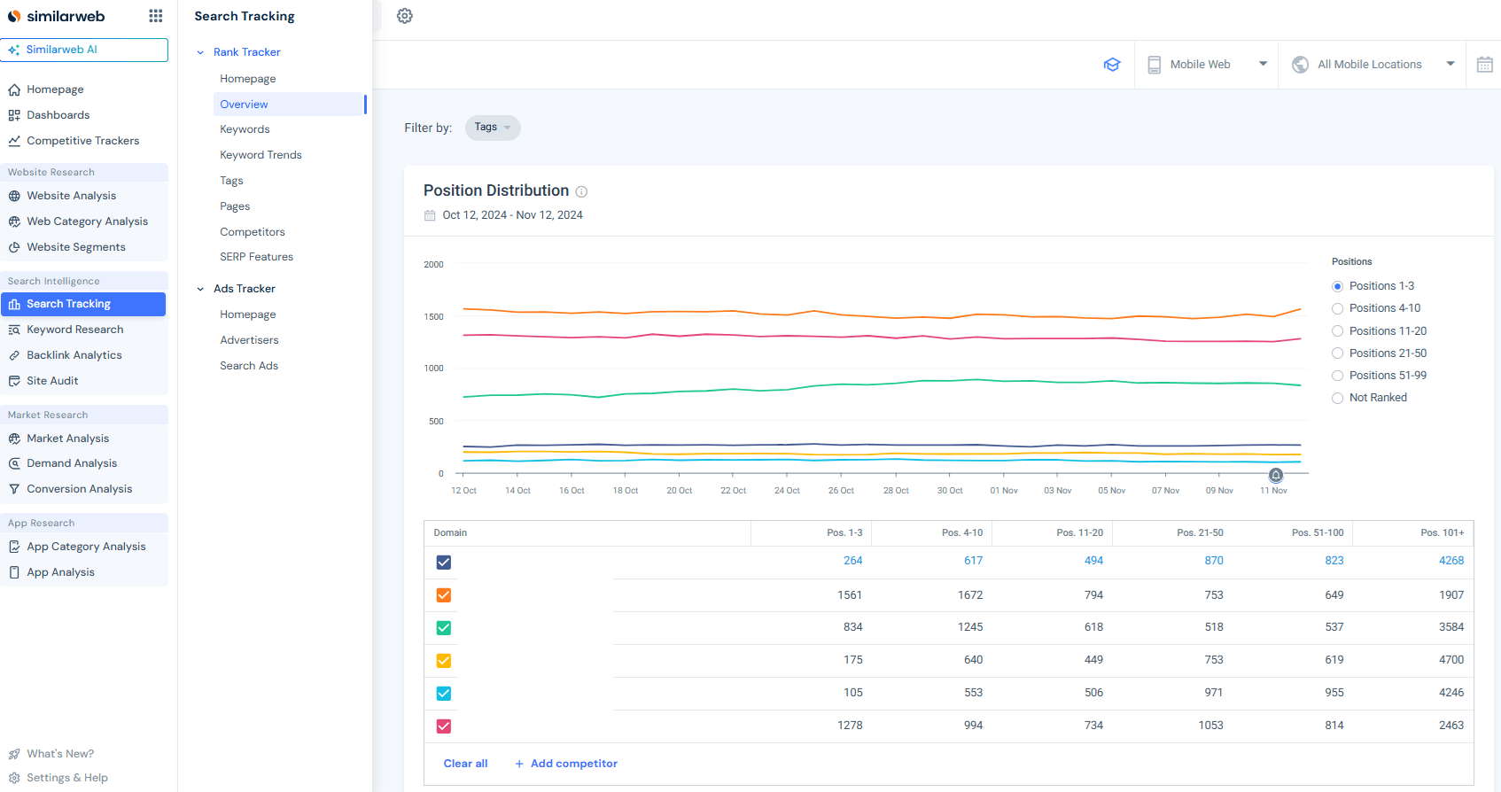Click the notification marker on chart timeline
Image resolution: width=1501 pixels, height=792 pixels.
coord(1275,475)
